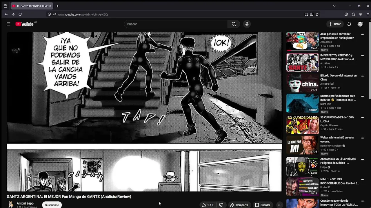
Task: Open Arc Niros channel name
Action: 325,63
